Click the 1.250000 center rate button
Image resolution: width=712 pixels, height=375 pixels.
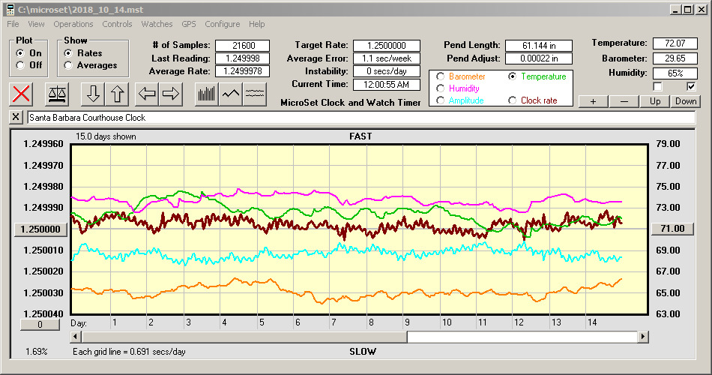41,229
